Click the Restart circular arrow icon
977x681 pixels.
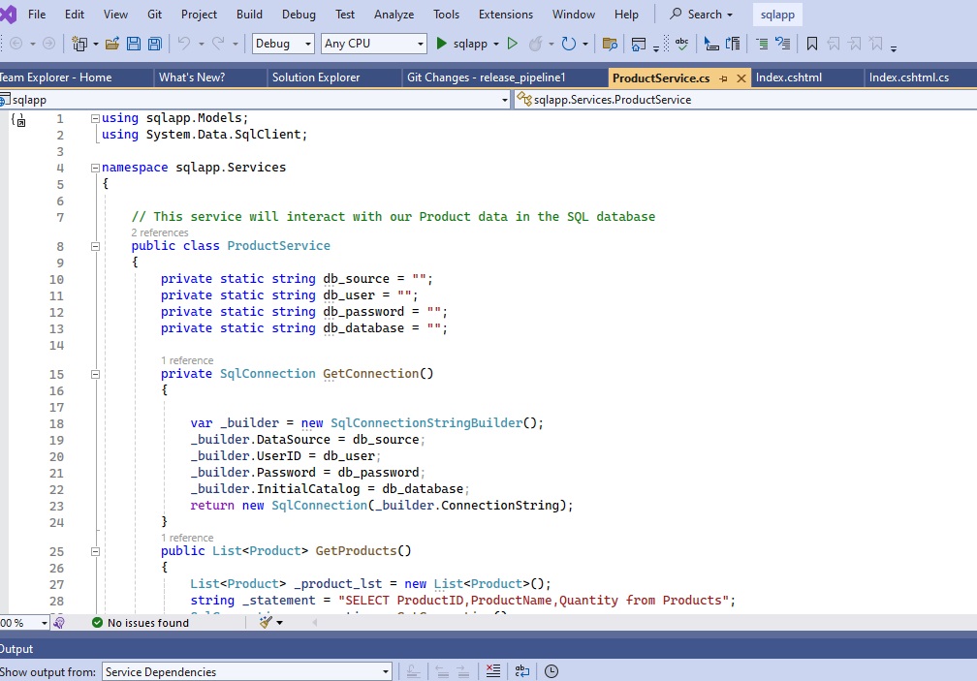568,44
